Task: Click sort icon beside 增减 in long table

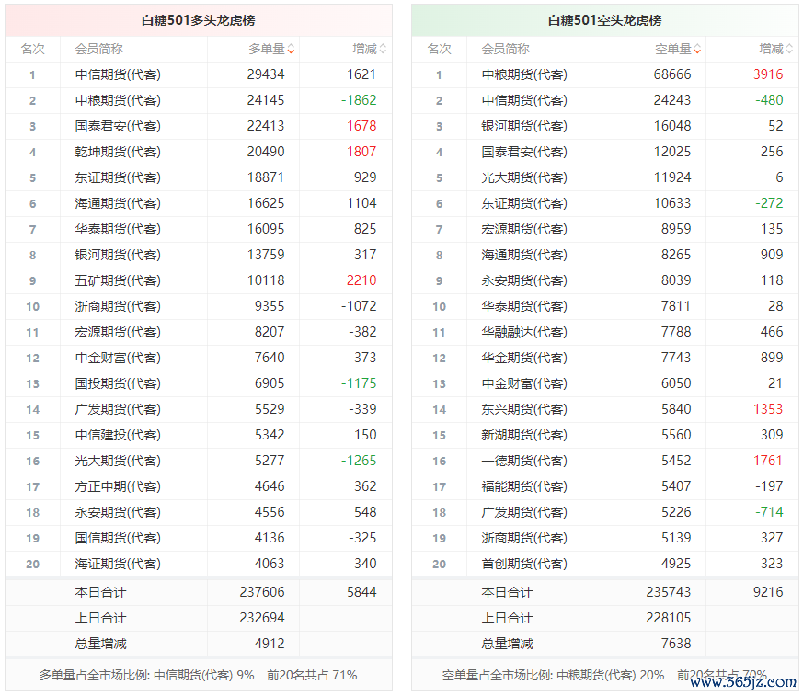Action: coord(383,50)
